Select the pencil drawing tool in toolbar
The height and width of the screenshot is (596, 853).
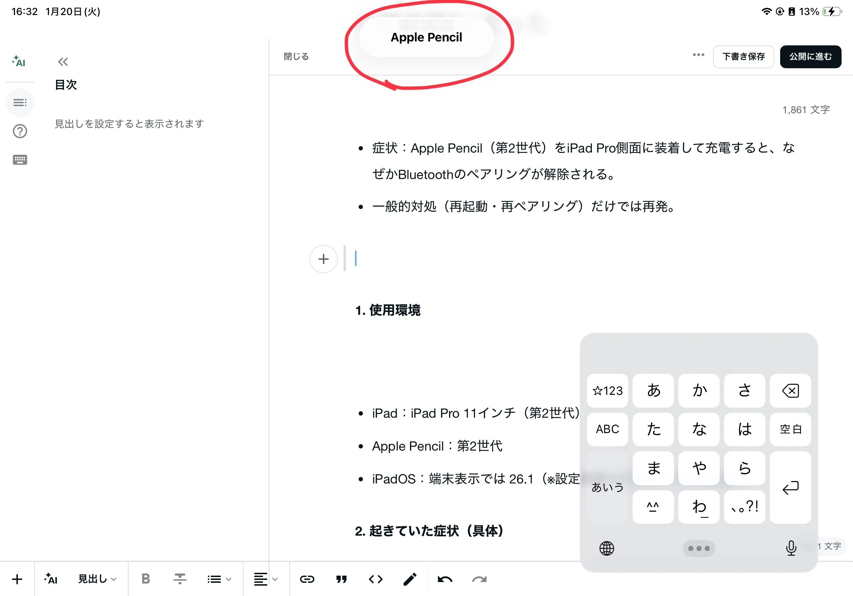410,579
